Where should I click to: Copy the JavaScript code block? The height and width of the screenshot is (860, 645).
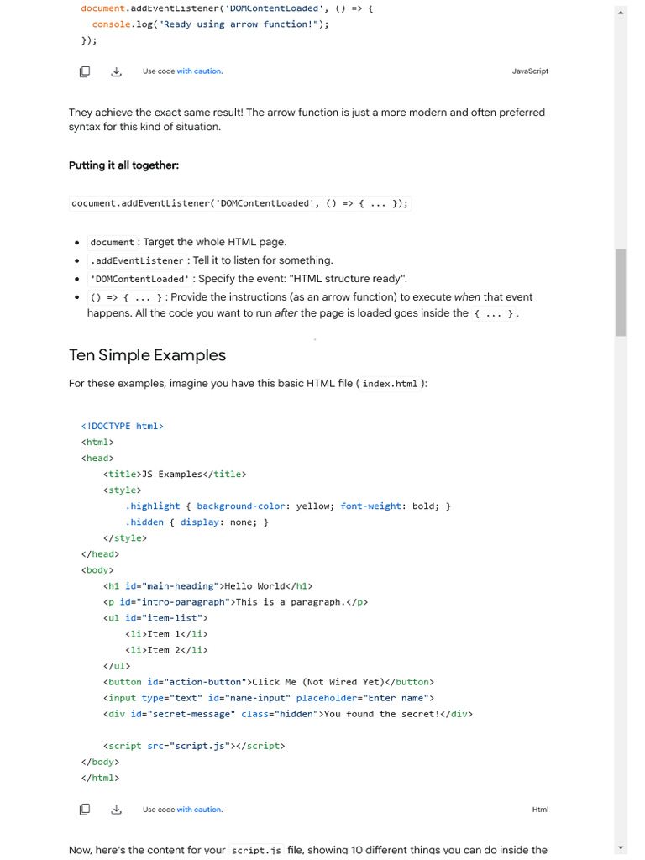pos(85,71)
